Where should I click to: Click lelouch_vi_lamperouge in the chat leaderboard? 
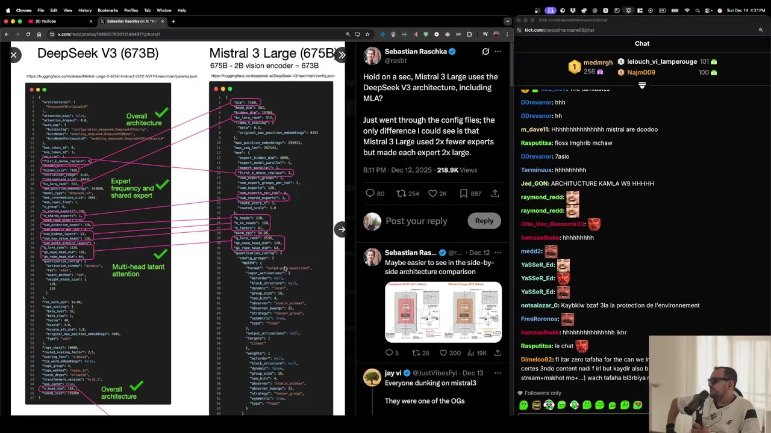(x=662, y=61)
